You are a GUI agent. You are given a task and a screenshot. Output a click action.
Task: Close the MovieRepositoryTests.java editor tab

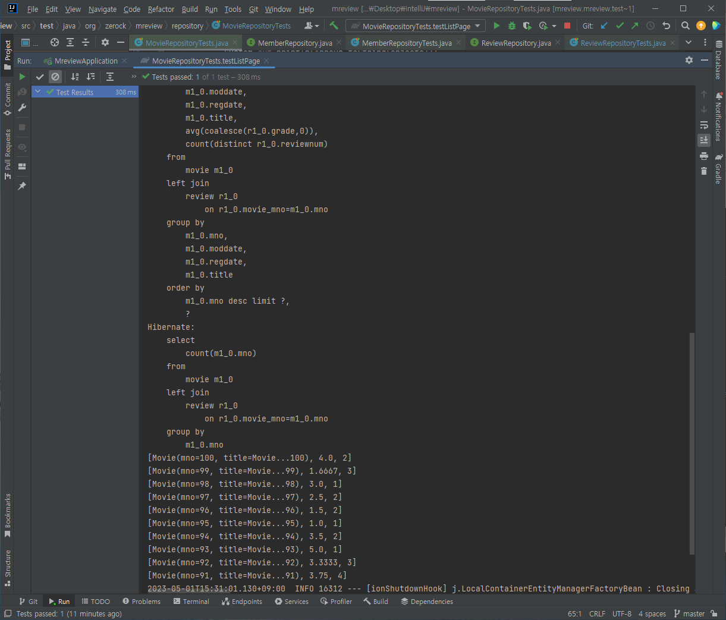click(x=235, y=43)
